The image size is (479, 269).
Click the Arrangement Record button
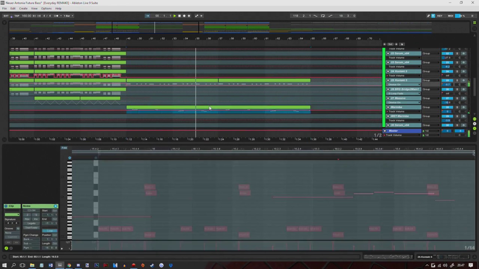[x=184, y=16]
